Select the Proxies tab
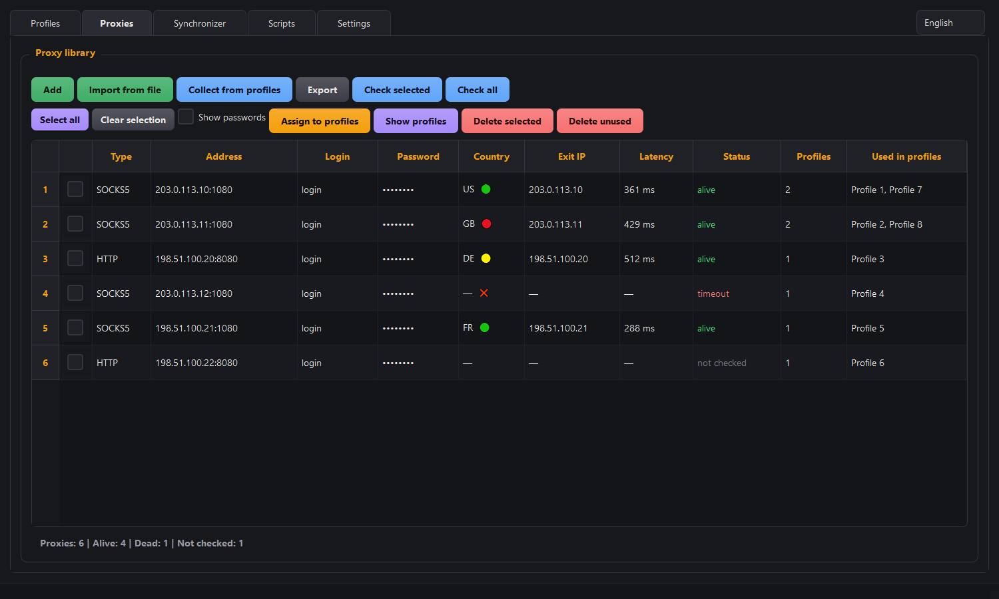 (117, 23)
